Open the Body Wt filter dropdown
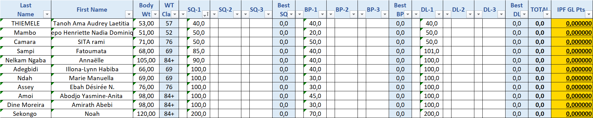593x118 pixels. (x=155, y=14)
